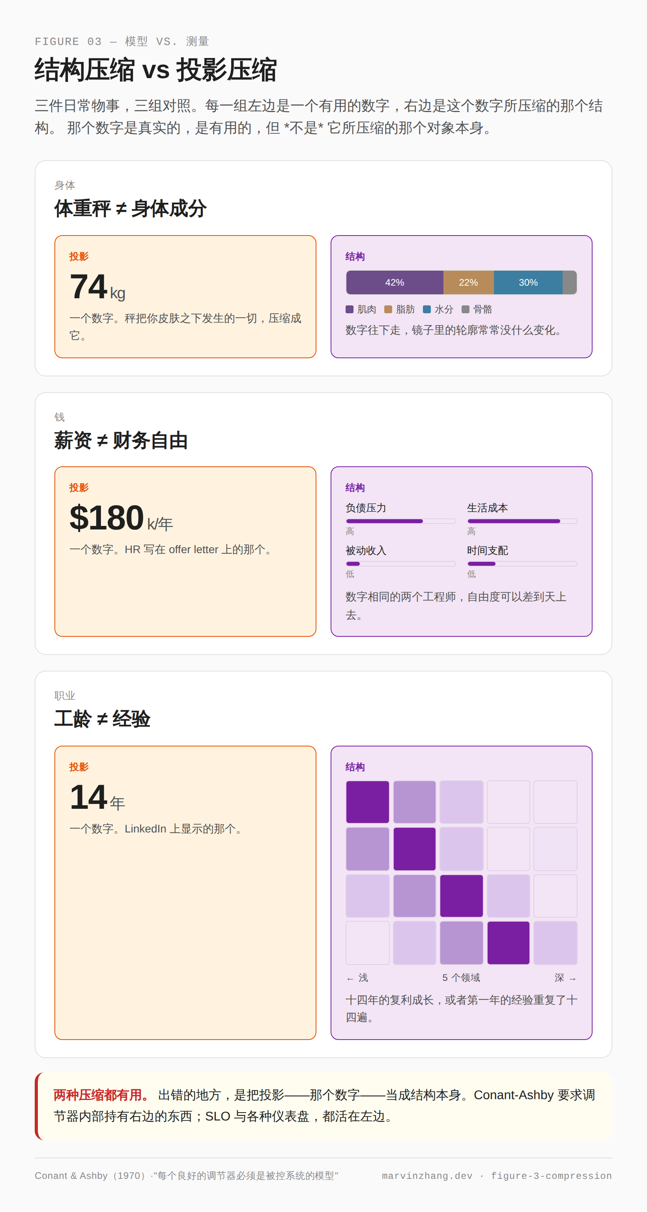Select the 22% fat bar segment
The image size is (647, 1212).
469,282
